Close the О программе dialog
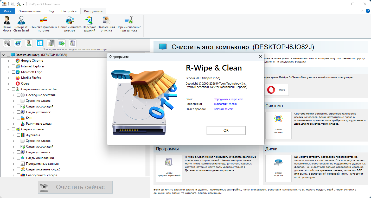 tap(260, 56)
